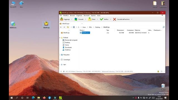This screenshot has height=100, width=178.
Task: Open the vertical dots menu at toolbar end
Action: pyautogui.click(x=164, y=19)
